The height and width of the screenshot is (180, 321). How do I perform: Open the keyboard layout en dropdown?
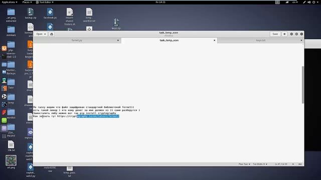295,2
